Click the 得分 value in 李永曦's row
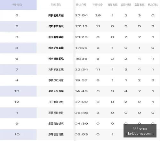This screenshot has width=160, height=141. [98, 48]
